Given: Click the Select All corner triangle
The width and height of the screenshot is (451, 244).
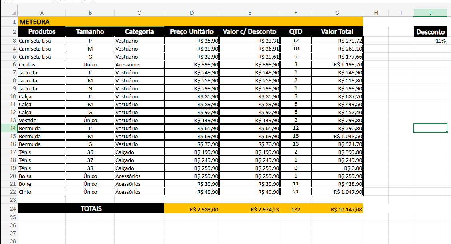Looking at the screenshot, I should [x=14, y=13].
